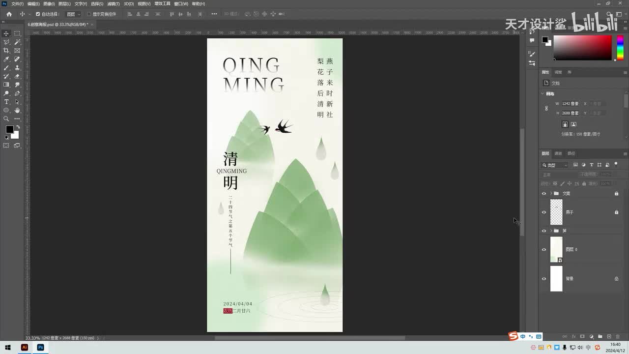Open the tool preset picker arrow
629x354 pixels.
[29, 14]
